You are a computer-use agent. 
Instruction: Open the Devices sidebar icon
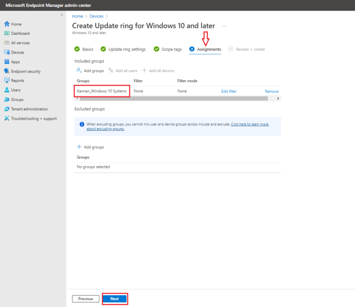(x=7, y=52)
